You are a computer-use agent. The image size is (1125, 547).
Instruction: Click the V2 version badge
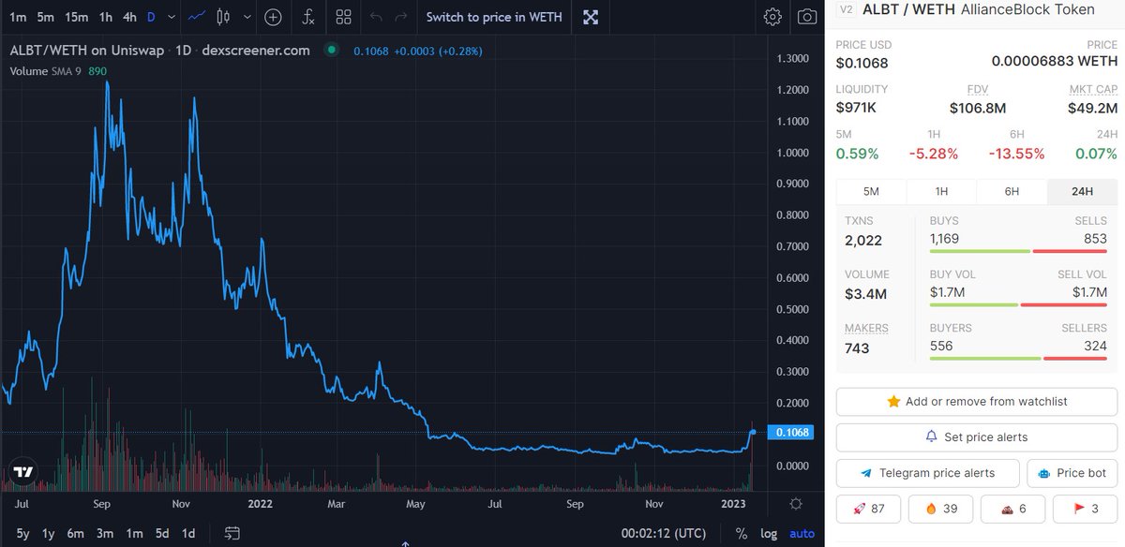click(x=847, y=9)
